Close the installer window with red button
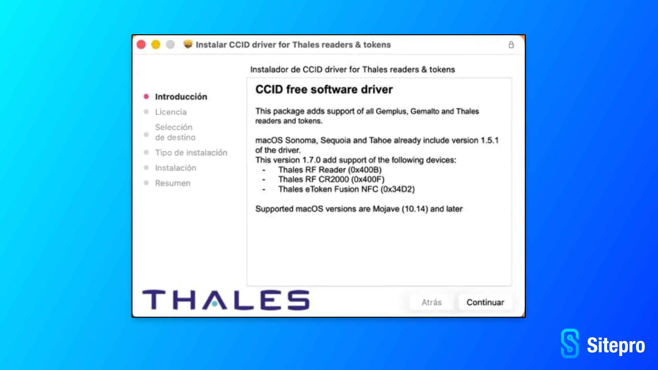This screenshot has height=370, width=658. (x=141, y=45)
